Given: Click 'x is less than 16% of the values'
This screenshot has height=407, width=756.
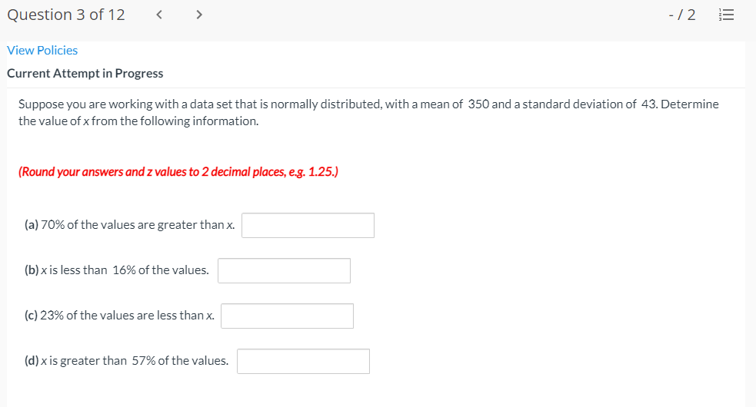Looking at the screenshot, I should (x=125, y=270).
